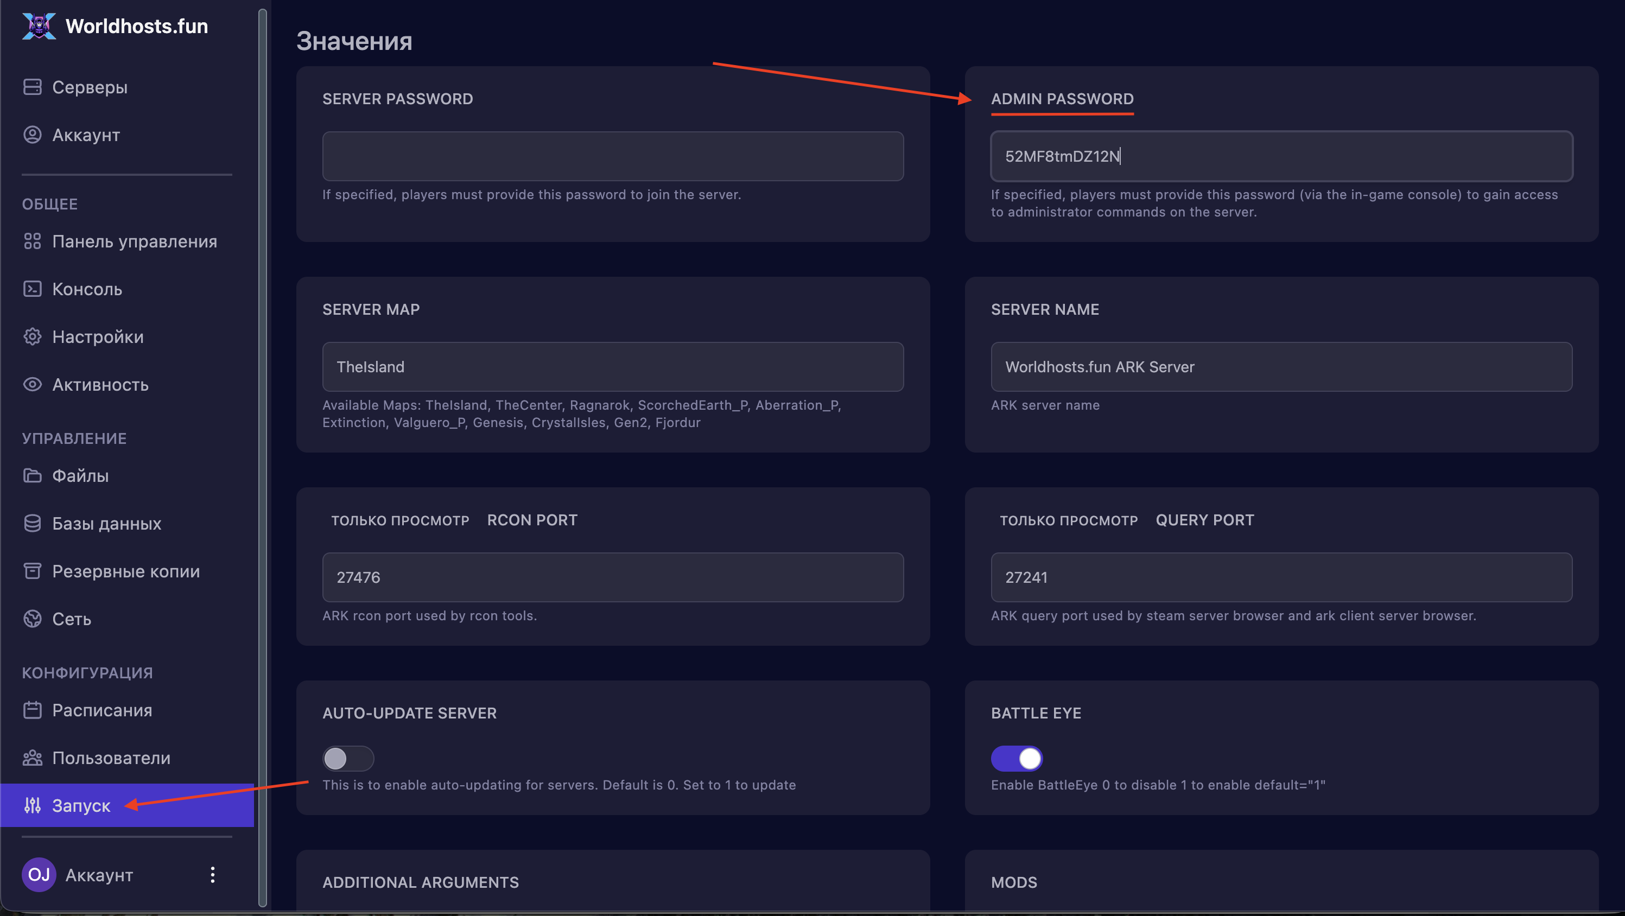Click the Консоль terminal icon

click(x=32, y=289)
